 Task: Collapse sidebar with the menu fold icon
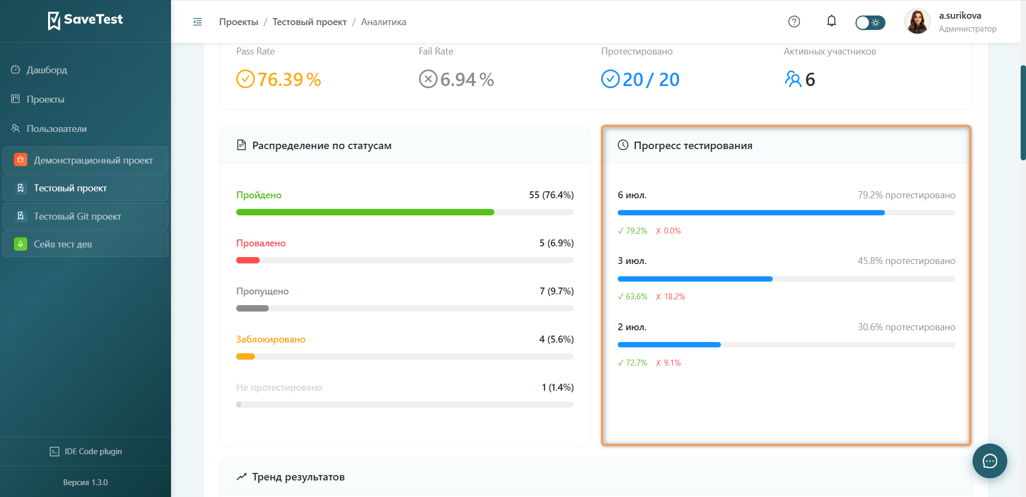click(198, 22)
